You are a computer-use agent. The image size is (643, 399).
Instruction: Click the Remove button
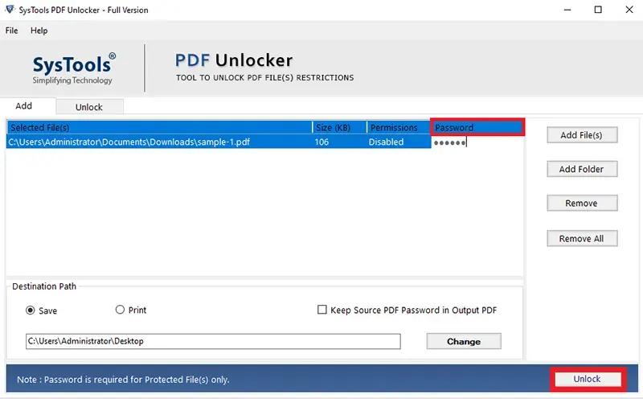581,204
